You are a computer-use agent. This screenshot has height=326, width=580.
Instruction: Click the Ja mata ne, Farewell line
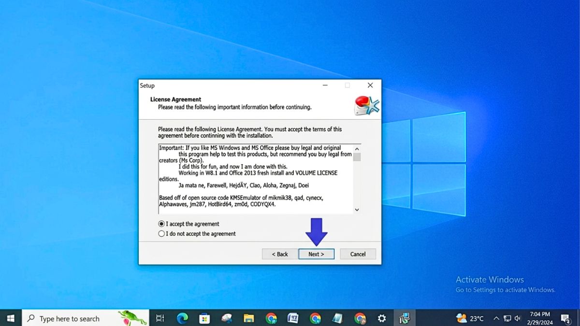pos(244,185)
